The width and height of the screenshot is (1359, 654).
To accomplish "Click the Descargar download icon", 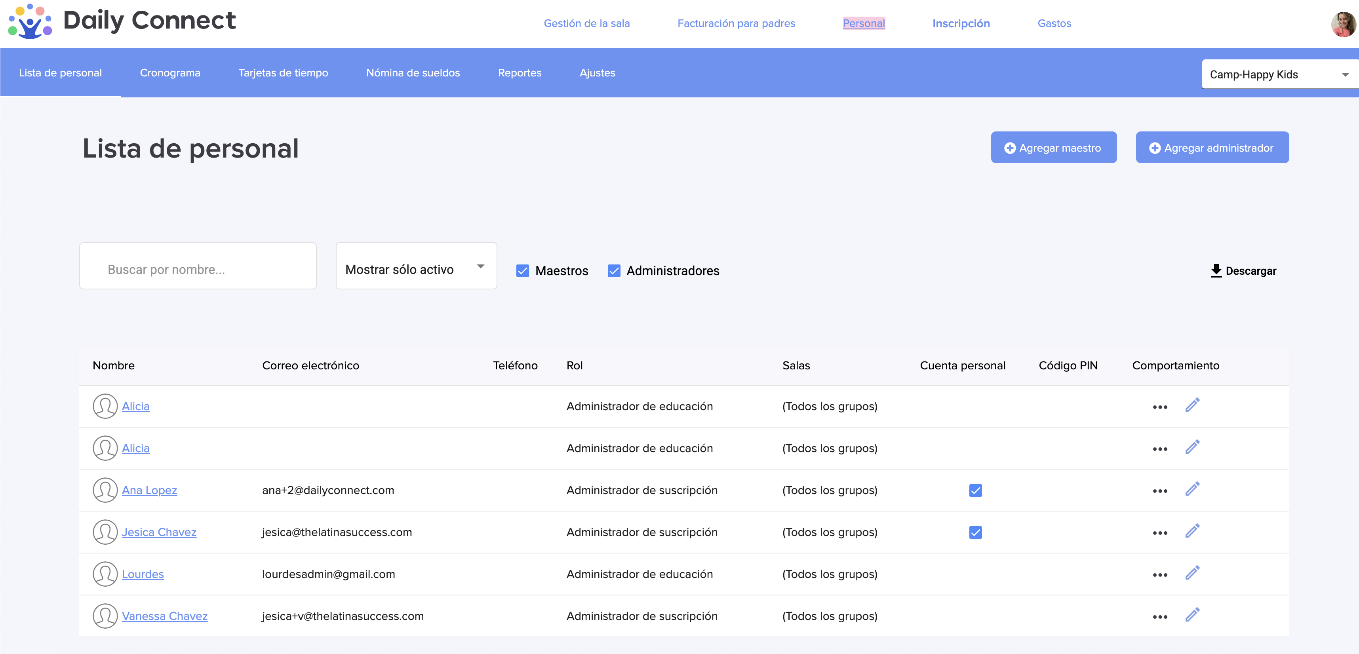I will click(1216, 270).
